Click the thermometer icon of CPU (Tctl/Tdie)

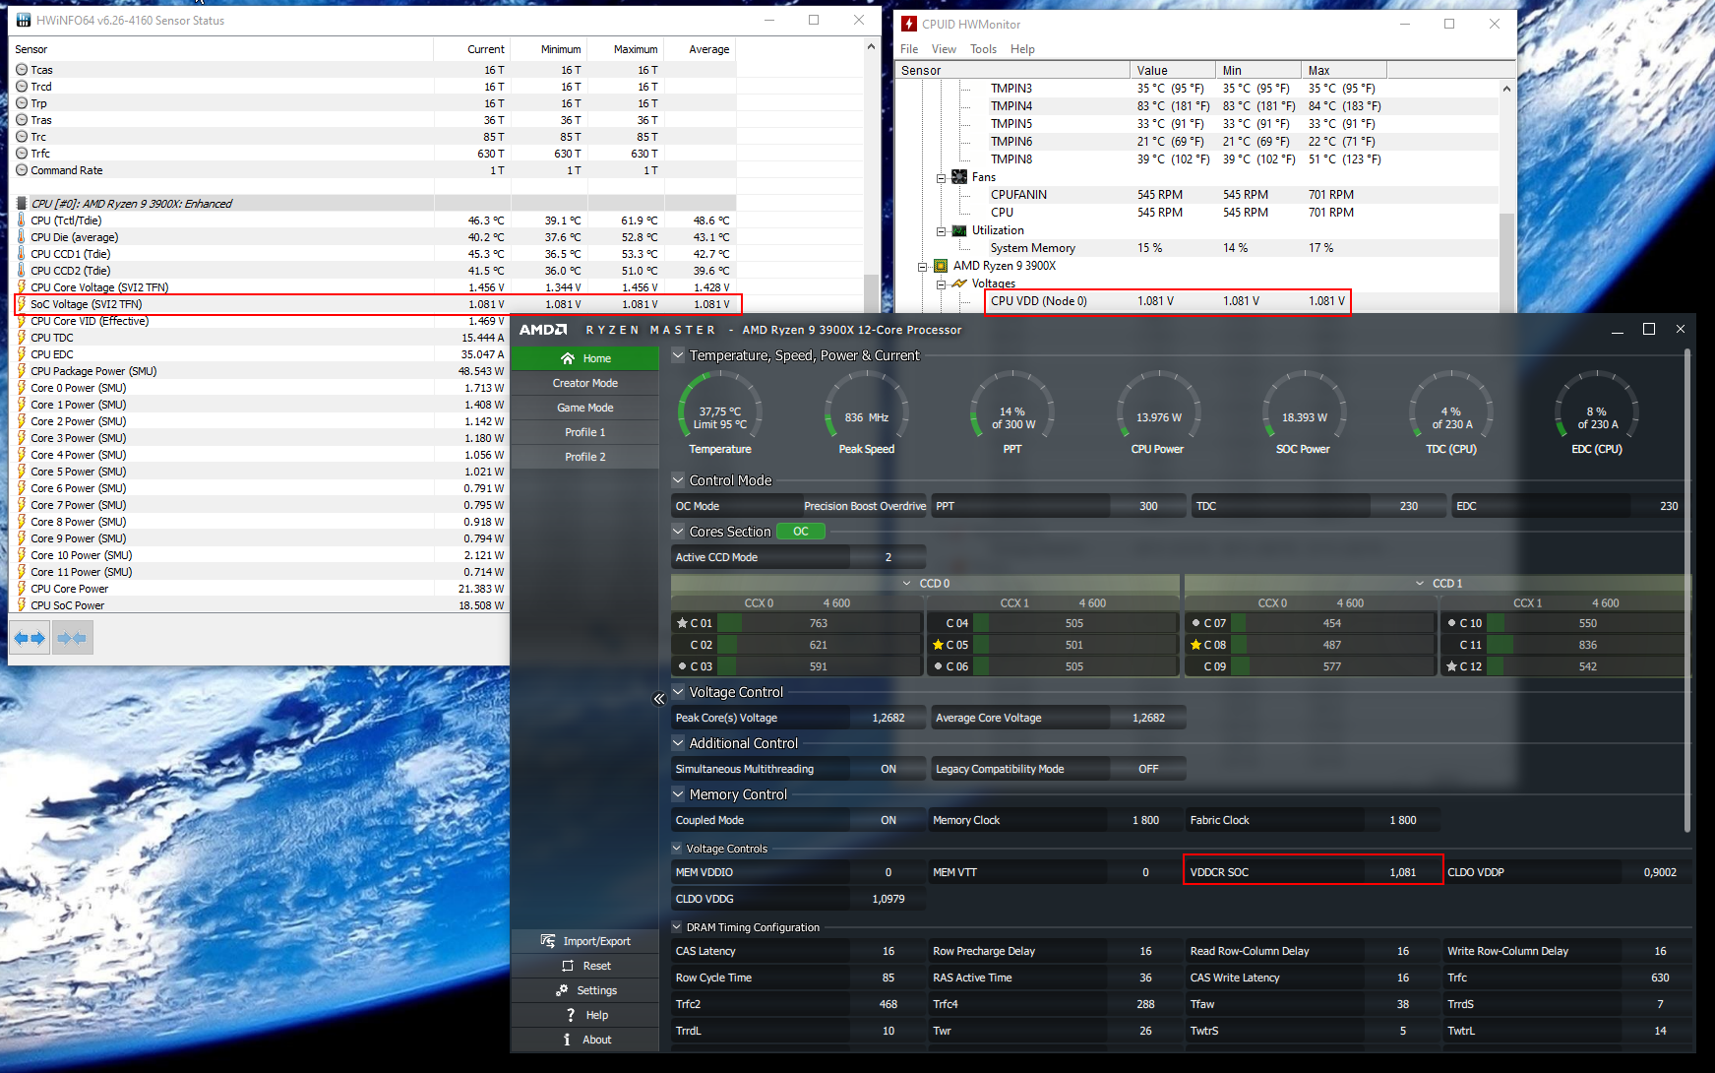click(22, 221)
